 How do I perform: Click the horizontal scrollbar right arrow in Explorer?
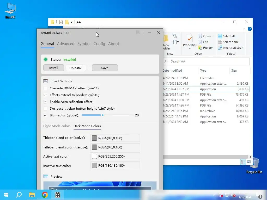point(251,157)
